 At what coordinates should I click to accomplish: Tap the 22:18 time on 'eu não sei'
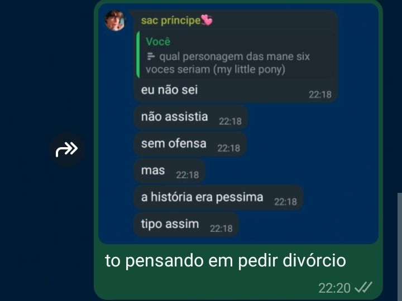320,95
